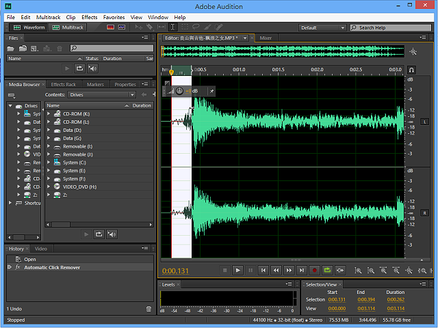Switch to Waveform editor view

pos(29,27)
